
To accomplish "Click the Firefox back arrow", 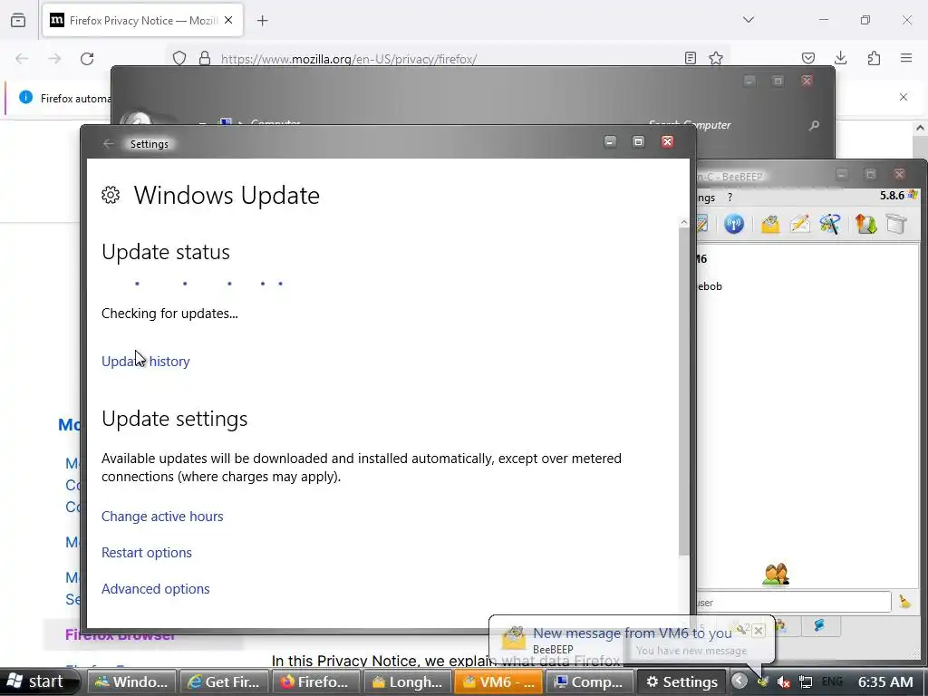I will (22, 59).
